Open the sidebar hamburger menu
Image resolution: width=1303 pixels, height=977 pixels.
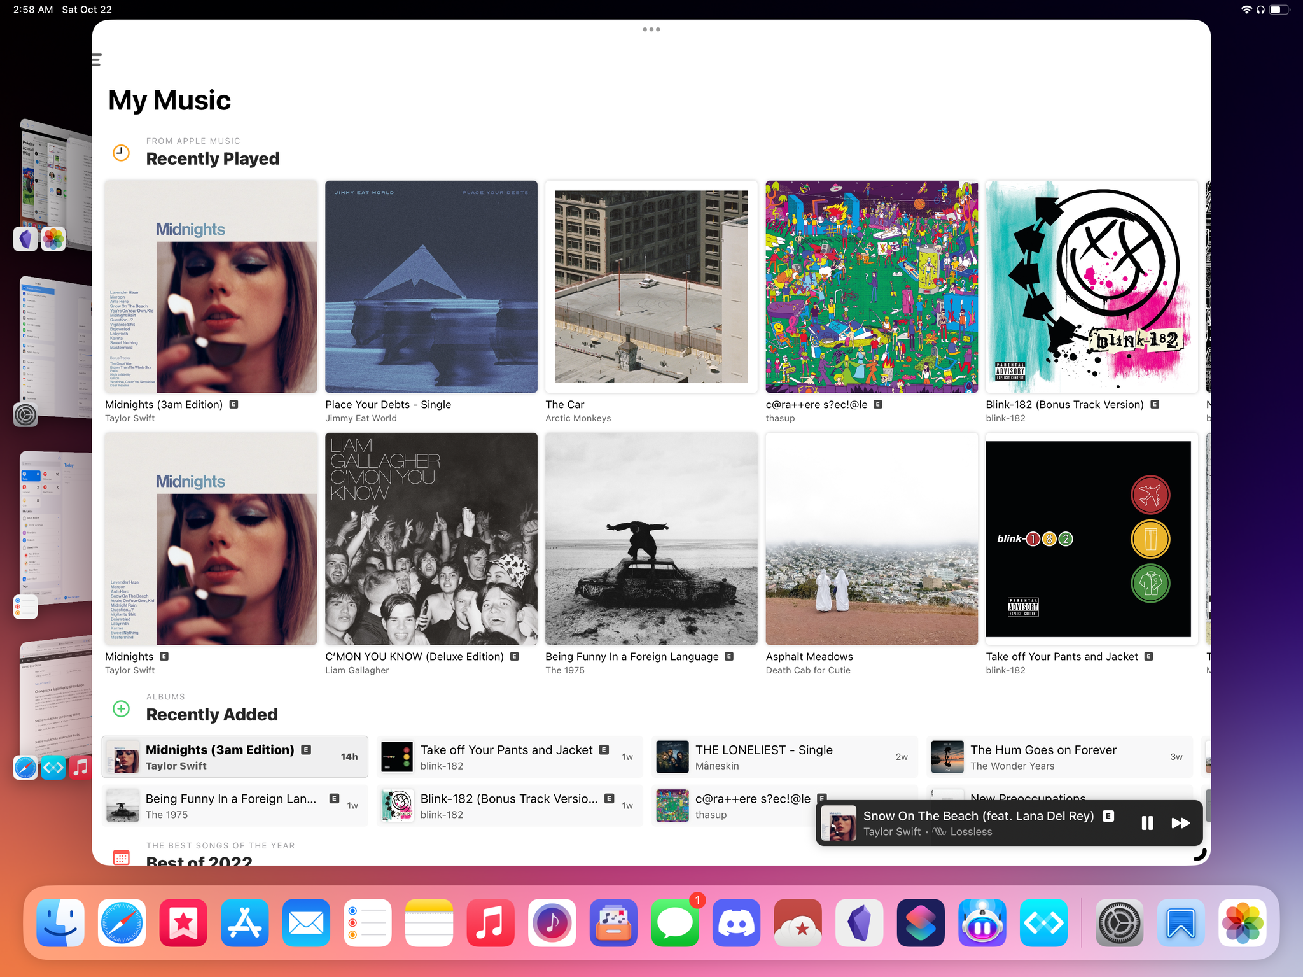coord(97,60)
